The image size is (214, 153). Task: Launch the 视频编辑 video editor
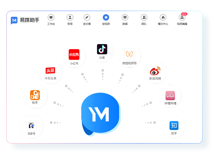tap(182, 18)
